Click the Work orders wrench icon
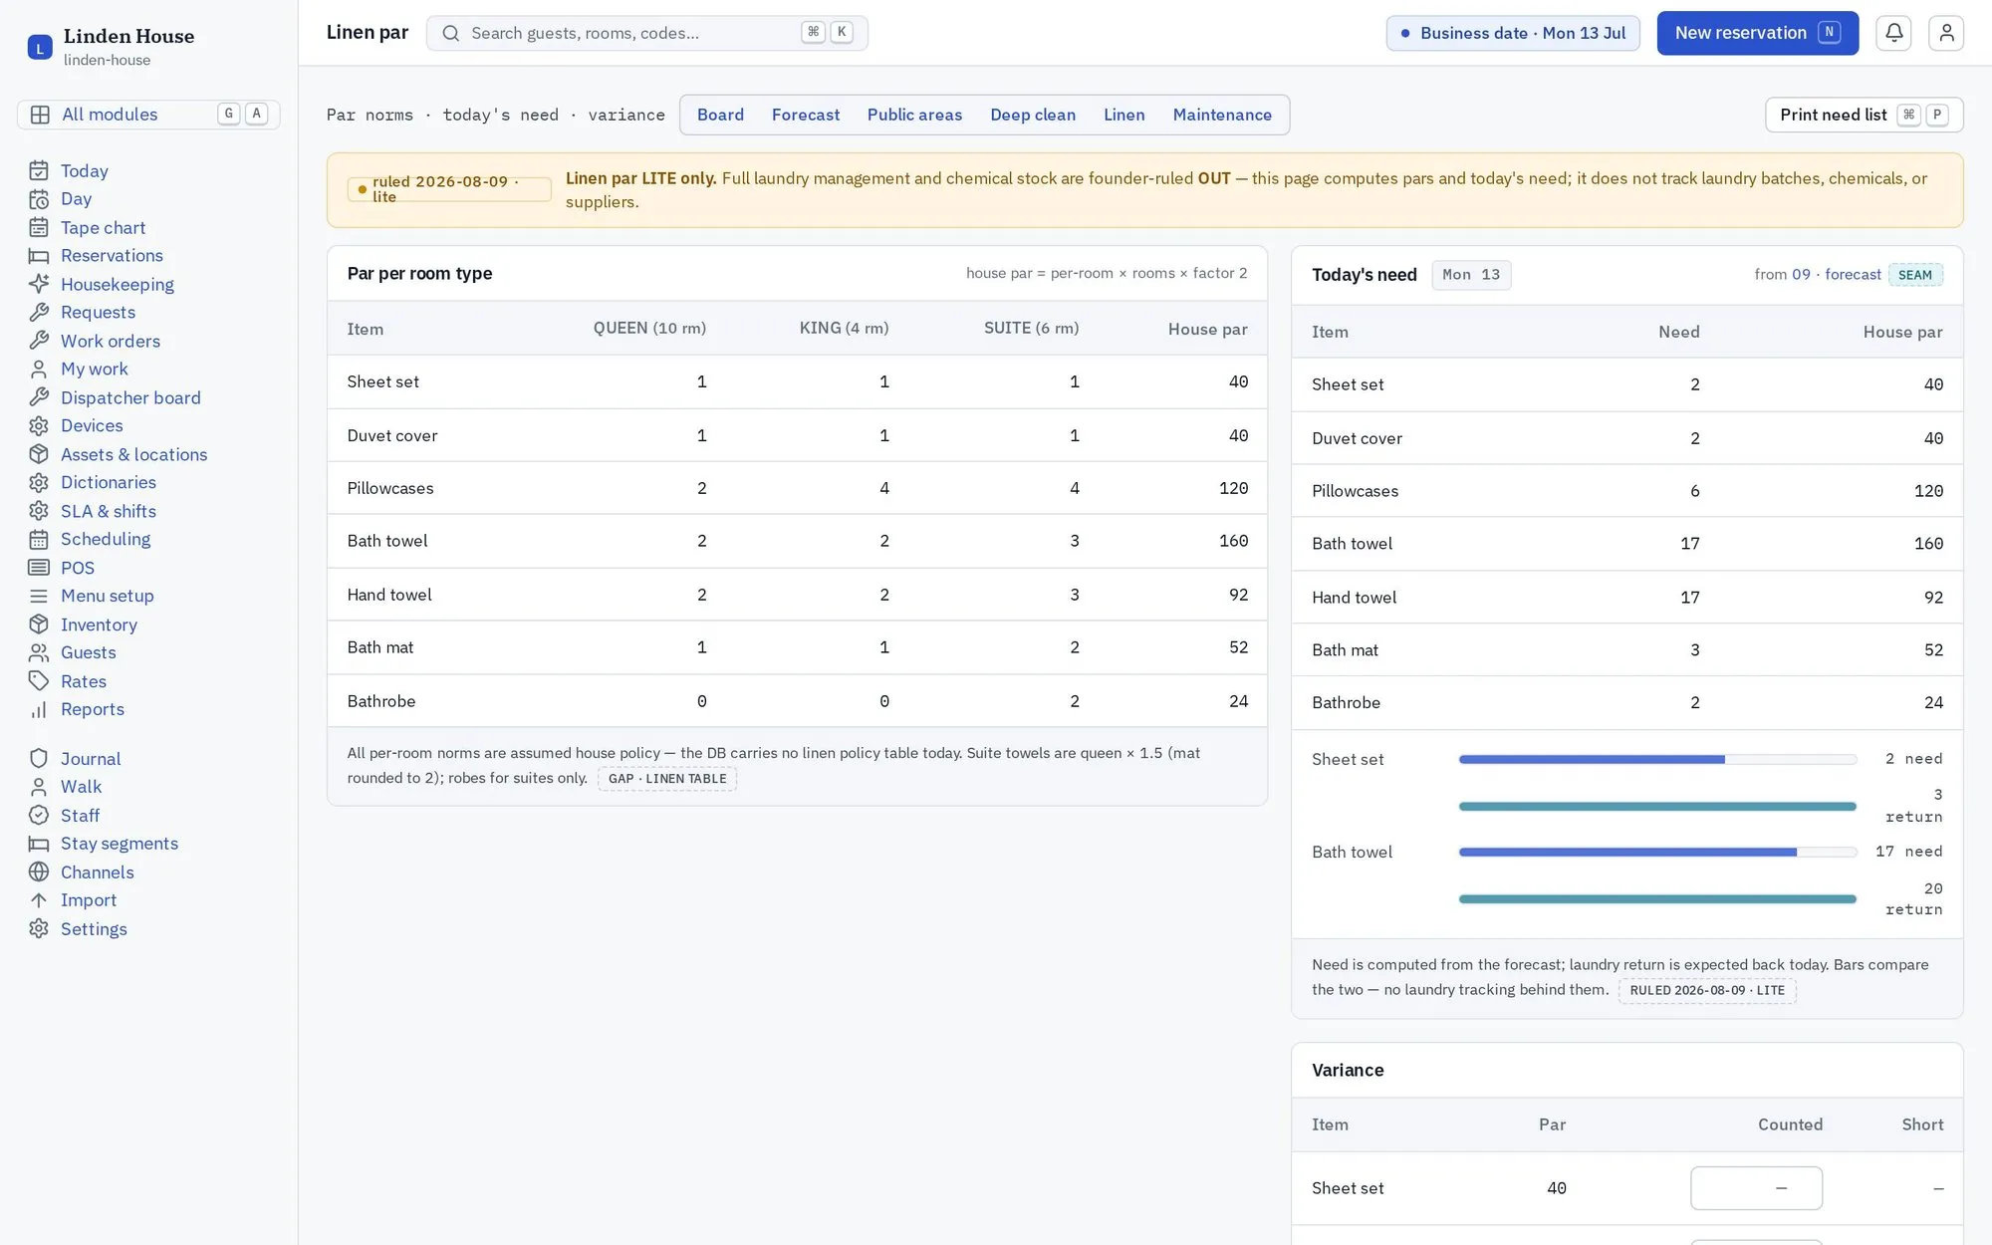The image size is (1992, 1245). tap(39, 341)
